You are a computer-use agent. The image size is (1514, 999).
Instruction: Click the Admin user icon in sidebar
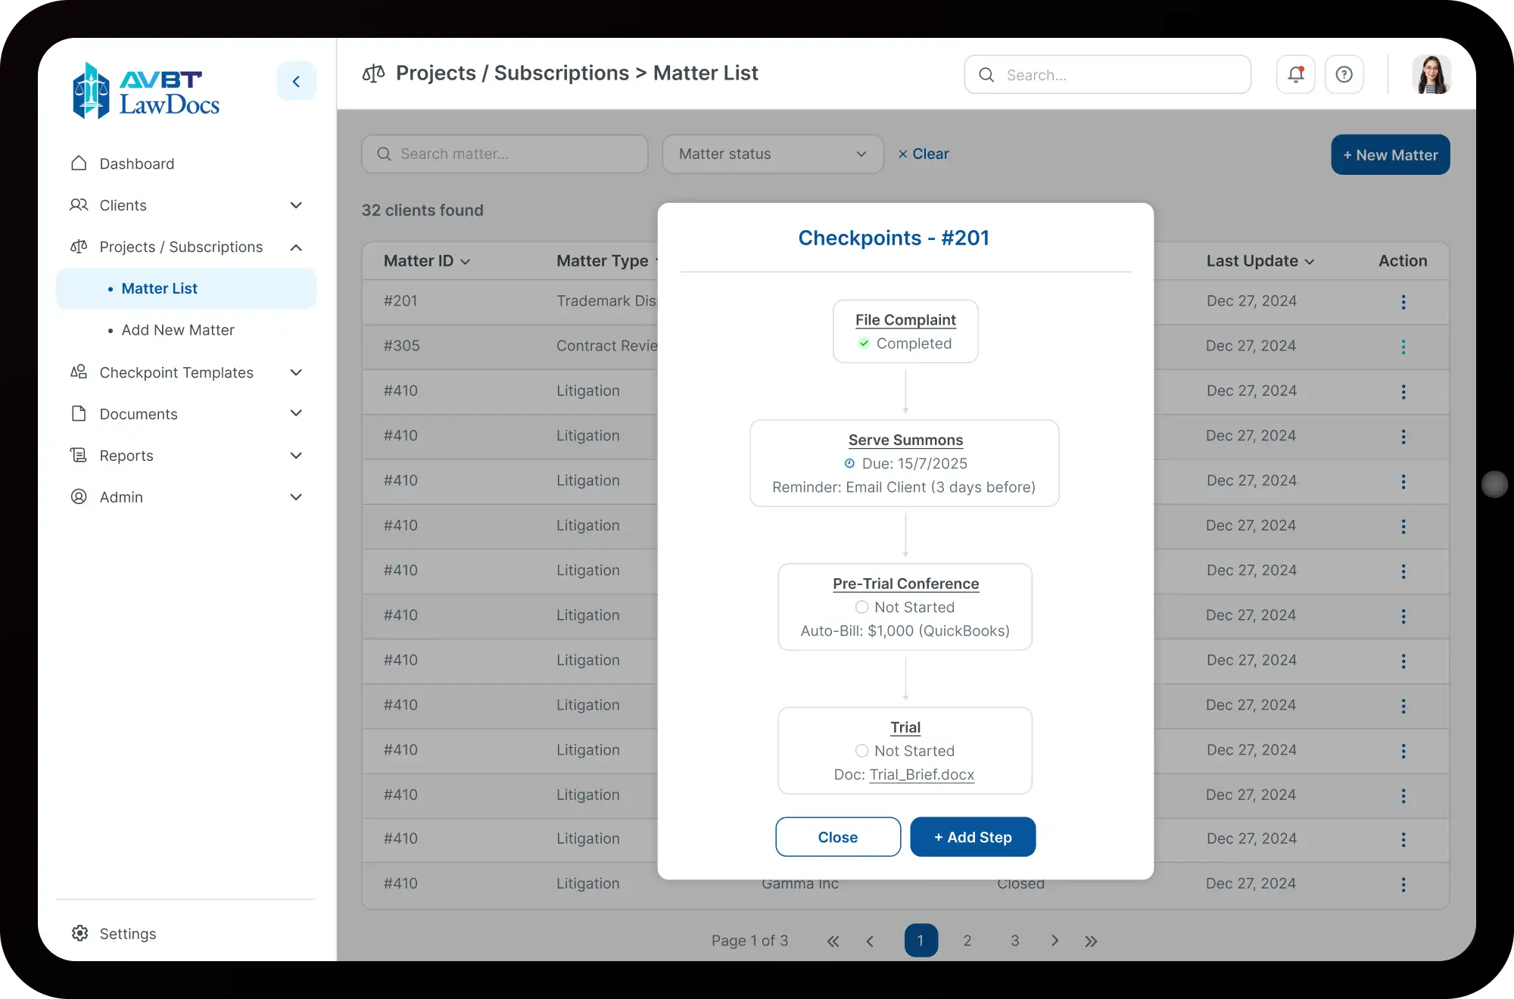(x=79, y=497)
